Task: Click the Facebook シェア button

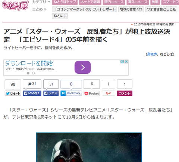Action: (x=51, y=93)
